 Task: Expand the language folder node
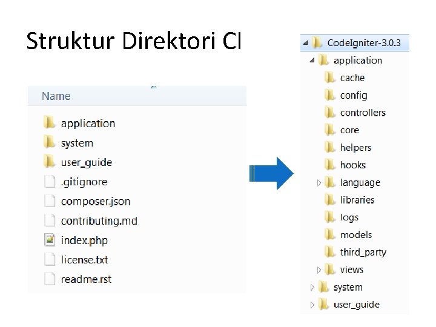pyautogui.click(x=319, y=183)
